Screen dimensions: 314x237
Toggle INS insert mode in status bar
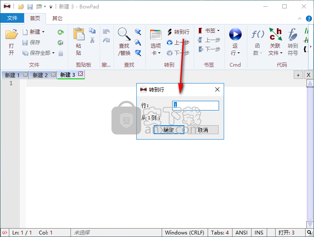click(x=259, y=233)
